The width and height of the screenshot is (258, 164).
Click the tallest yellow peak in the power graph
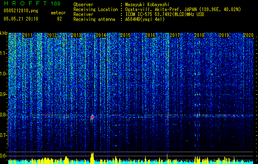click(x=92, y=158)
